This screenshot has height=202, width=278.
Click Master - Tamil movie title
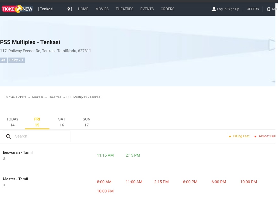[15, 179]
